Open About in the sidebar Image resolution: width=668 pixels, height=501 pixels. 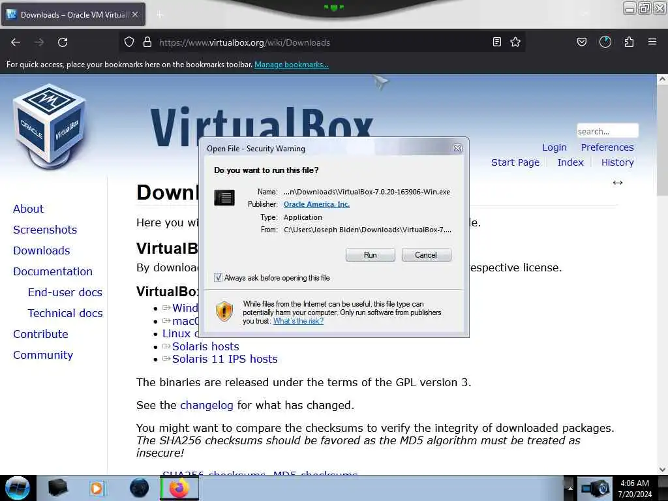tap(28, 209)
